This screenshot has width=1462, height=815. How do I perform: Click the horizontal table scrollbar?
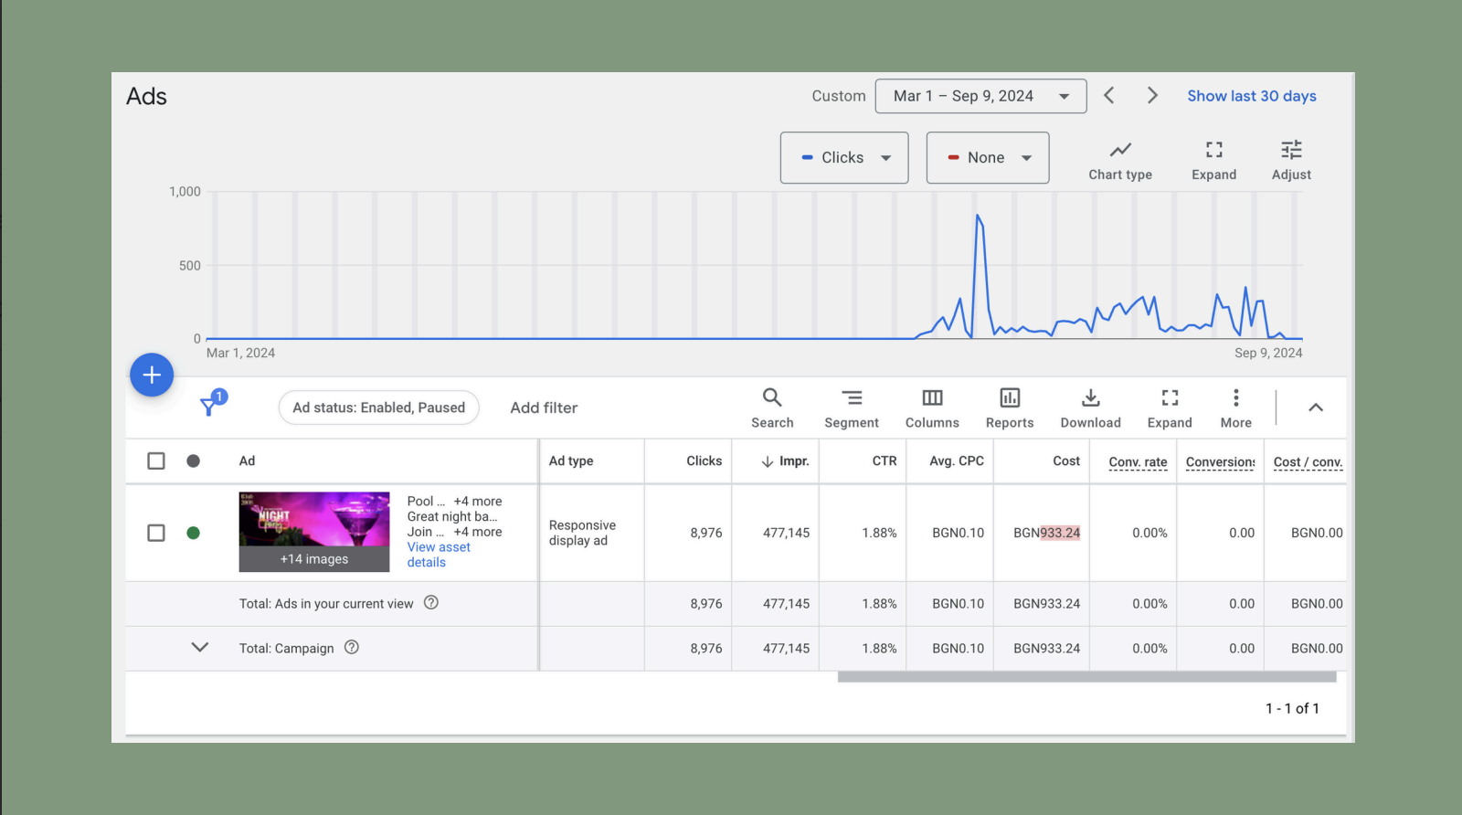(x=1086, y=677)
